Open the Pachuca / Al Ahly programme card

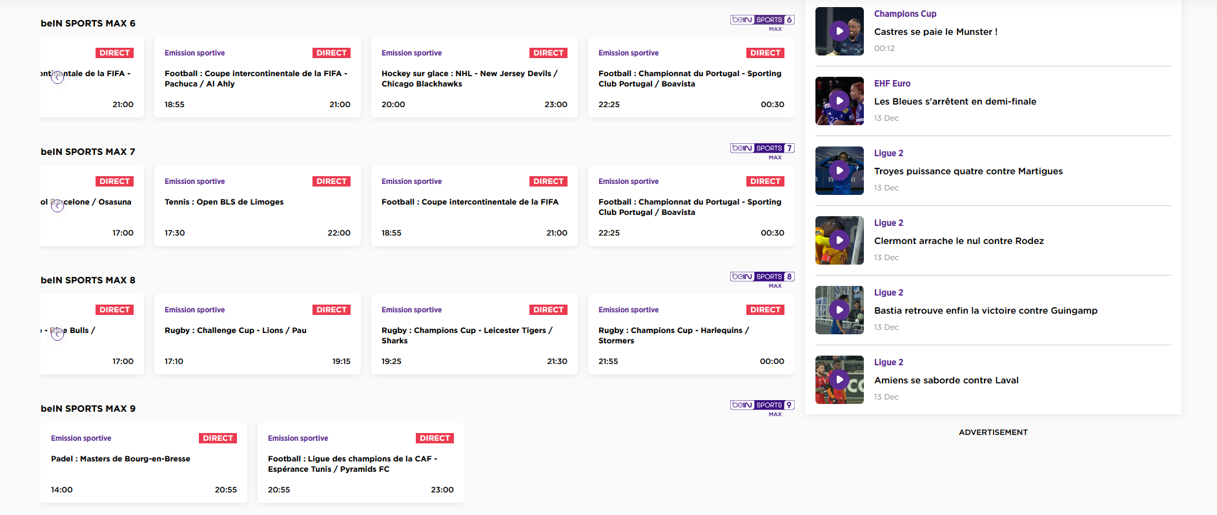tap(257, 78)
